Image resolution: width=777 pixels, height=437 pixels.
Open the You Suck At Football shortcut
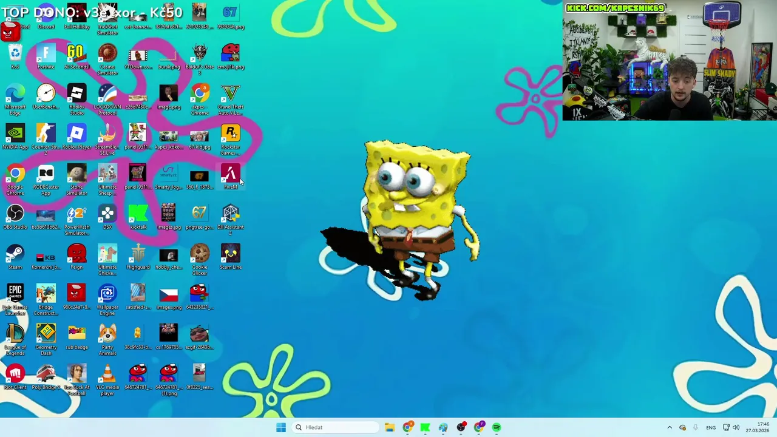76,380
